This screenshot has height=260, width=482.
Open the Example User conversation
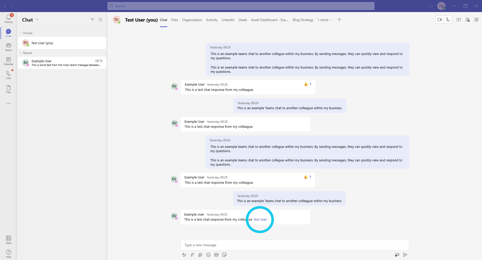pyautogui.click(x=62, y=63)
